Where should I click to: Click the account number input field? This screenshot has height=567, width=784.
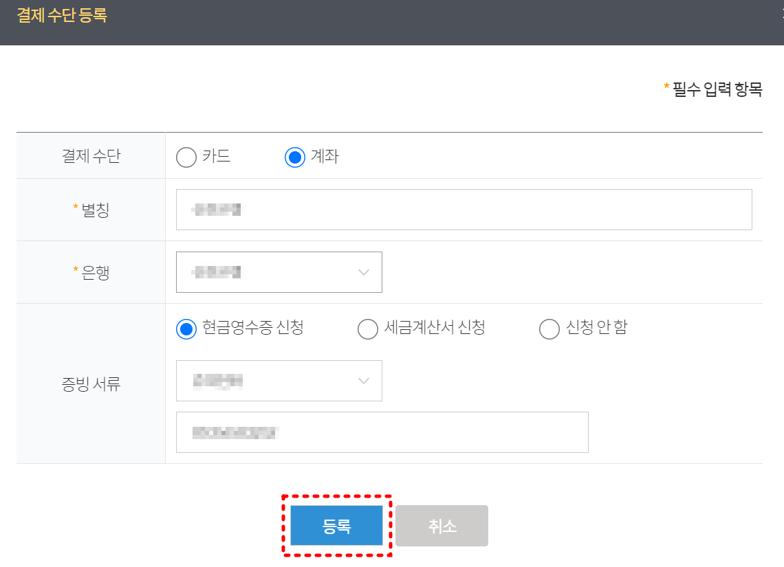pyautogui.click(x=382, y=432)
